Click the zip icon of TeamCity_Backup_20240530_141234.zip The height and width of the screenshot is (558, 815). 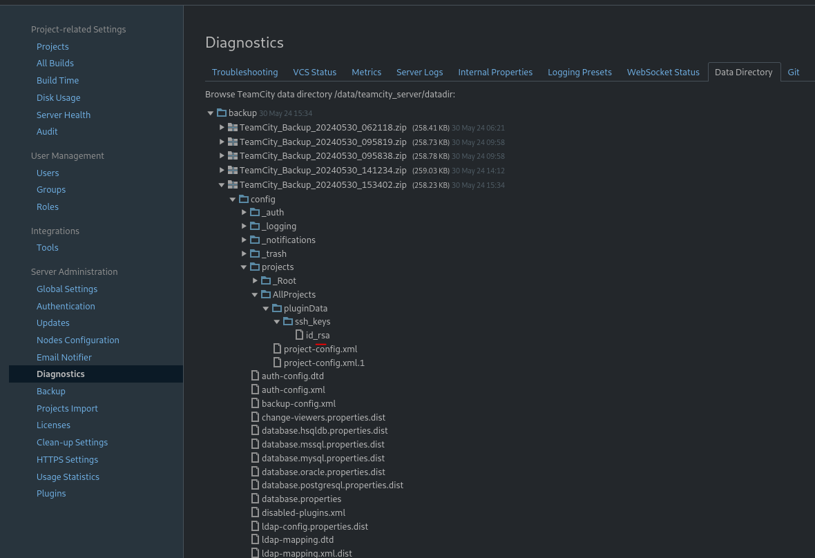click(233, 171)
